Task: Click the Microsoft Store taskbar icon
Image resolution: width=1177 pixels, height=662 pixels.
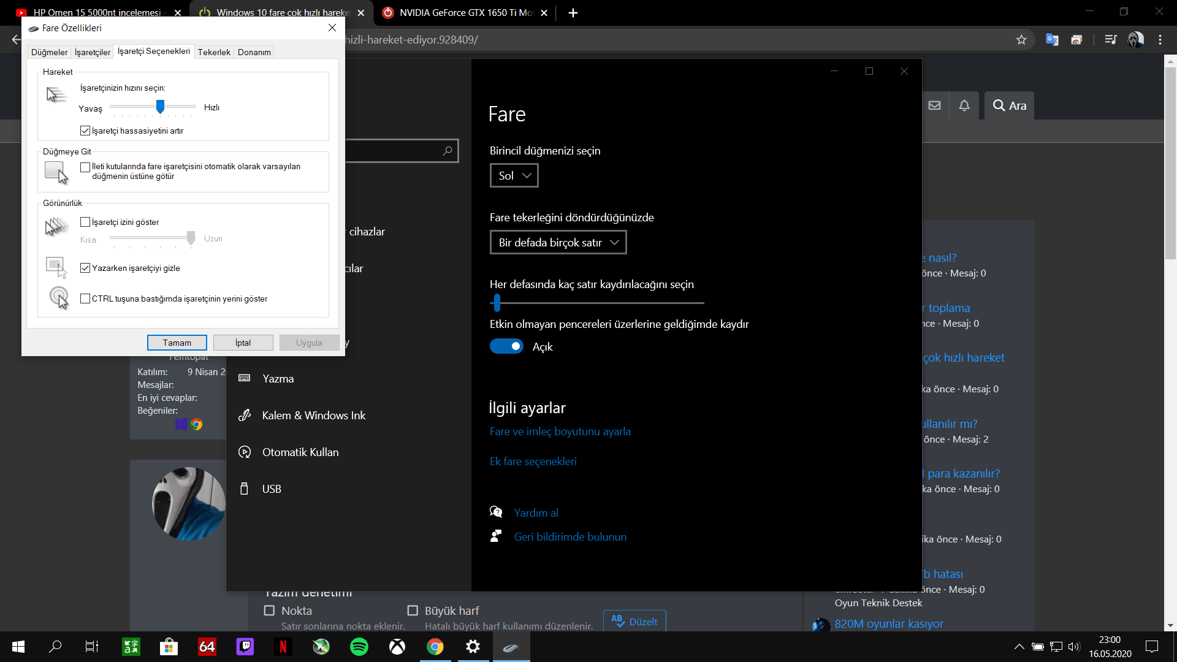Action: point(169,647)
